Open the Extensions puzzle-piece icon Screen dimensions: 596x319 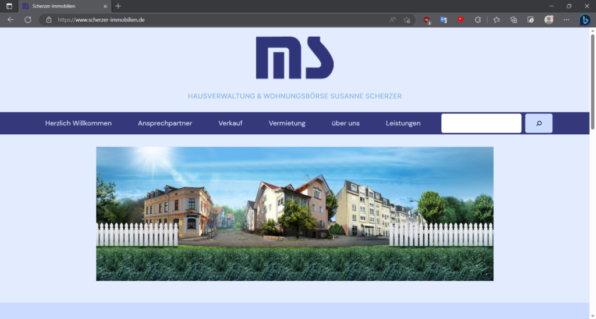point(478,20)
